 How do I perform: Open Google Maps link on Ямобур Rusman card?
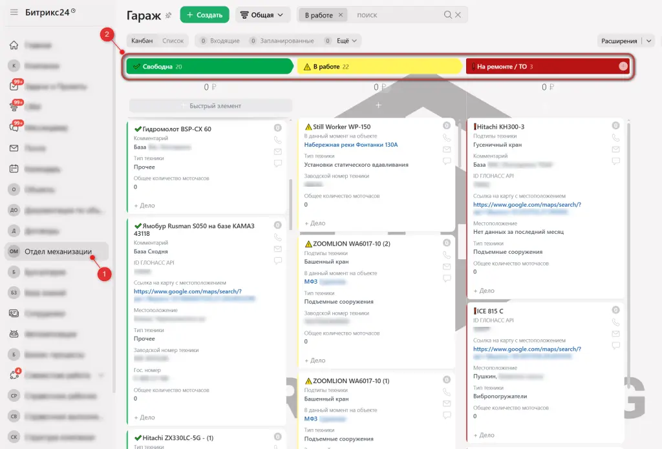click(187, 291)
